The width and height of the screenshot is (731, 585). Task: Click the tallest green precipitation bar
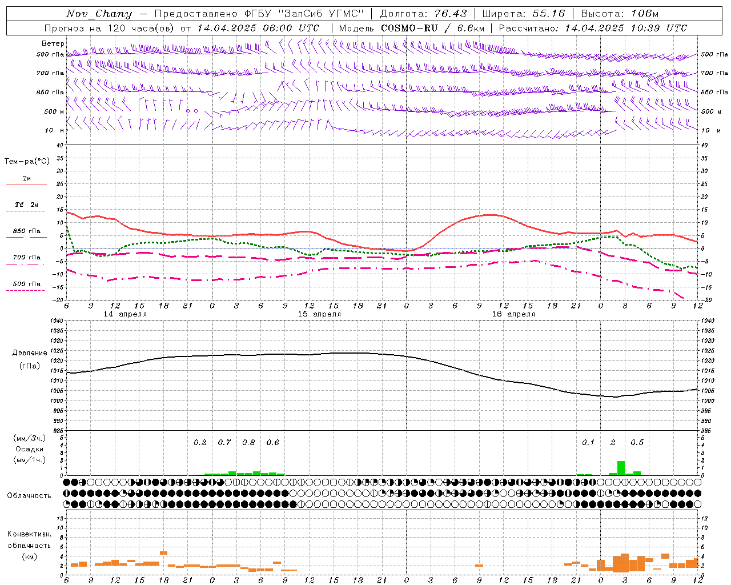coord(621,468)
